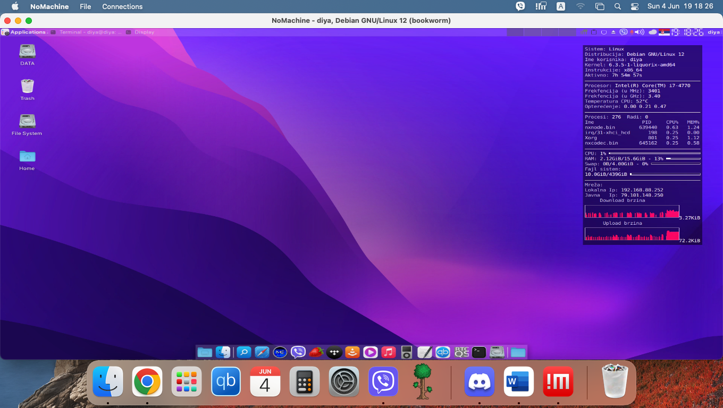Open the strawberry app in remote dock
The width and height of the screenshot is (723, 408).
point(316,352)
